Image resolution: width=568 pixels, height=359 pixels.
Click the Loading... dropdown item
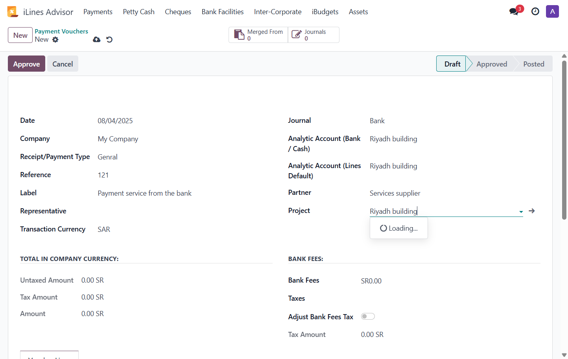pos(399,228)
